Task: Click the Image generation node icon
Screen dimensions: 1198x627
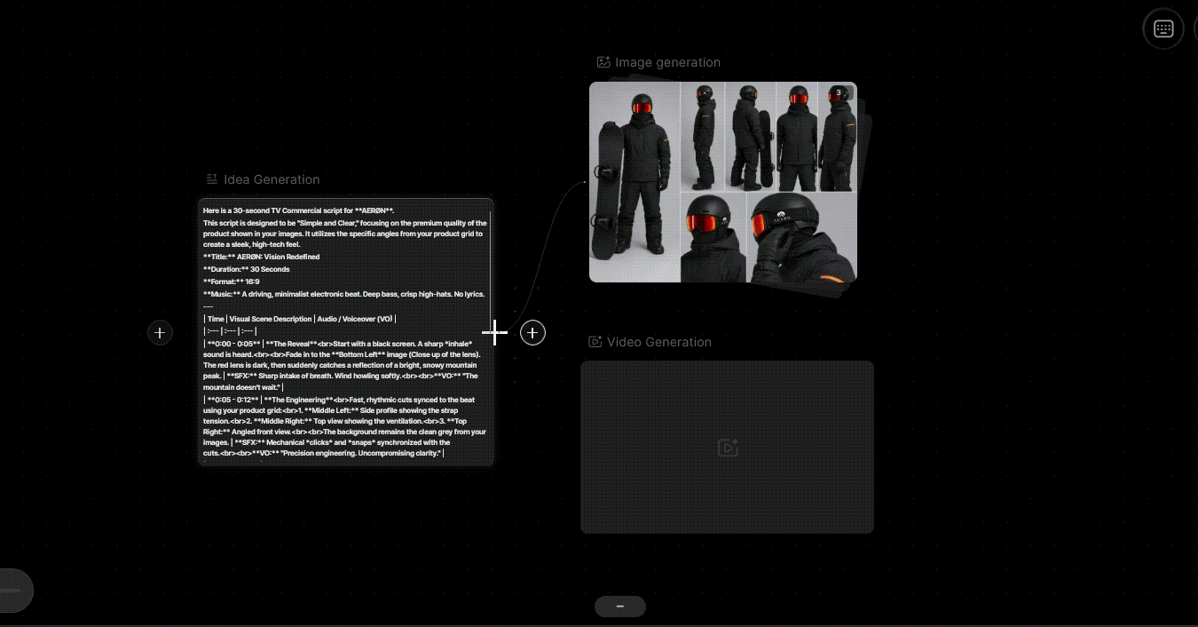Action: point(603,62)
